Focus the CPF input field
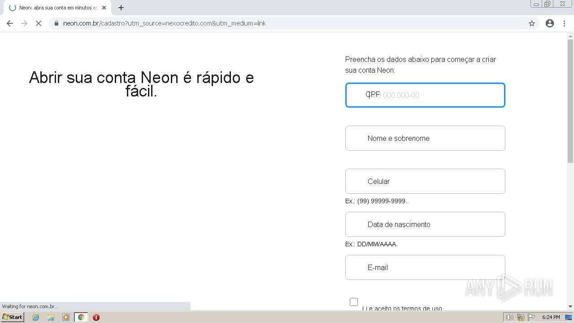 [425, 95]
